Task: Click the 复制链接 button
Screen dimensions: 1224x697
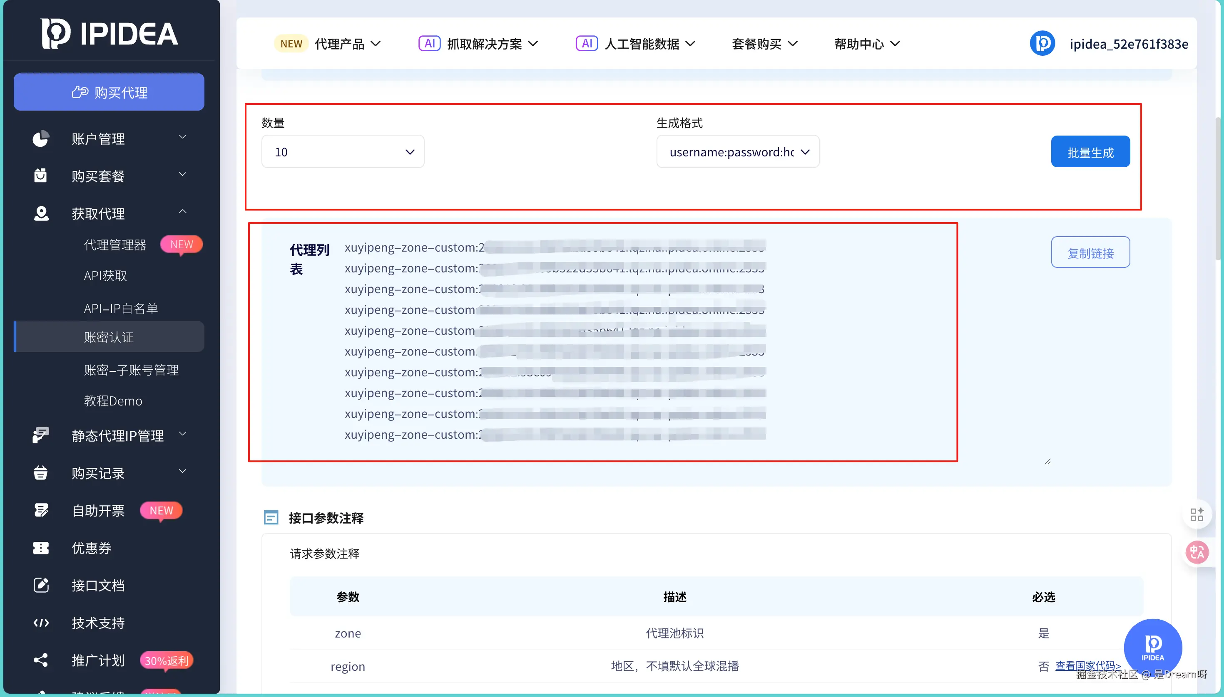Action: pos(1090,252)
